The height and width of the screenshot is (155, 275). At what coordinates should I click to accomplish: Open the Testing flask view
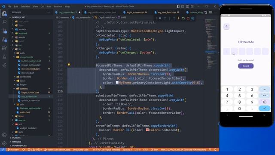[4, 56]
